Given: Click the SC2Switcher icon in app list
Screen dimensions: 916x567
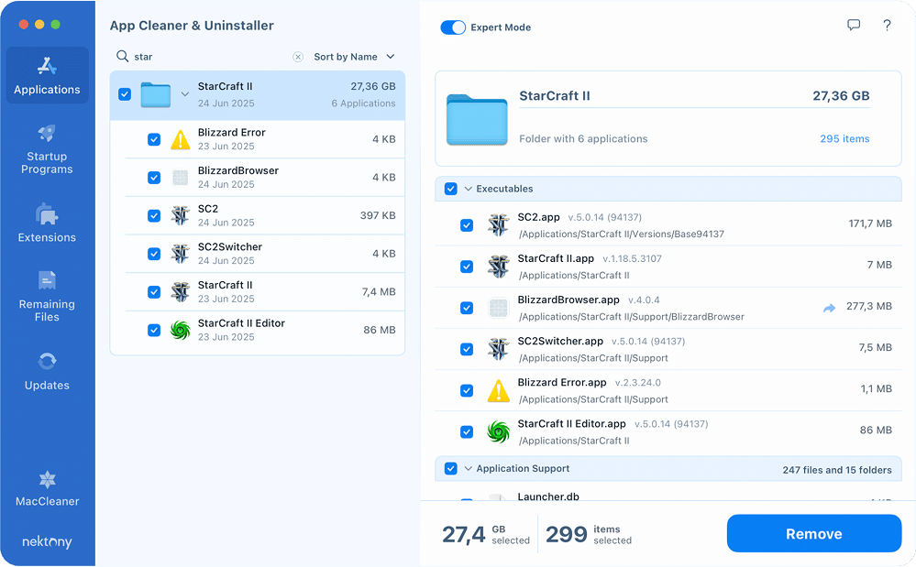Looking at the screenshot, I should 181,254.
